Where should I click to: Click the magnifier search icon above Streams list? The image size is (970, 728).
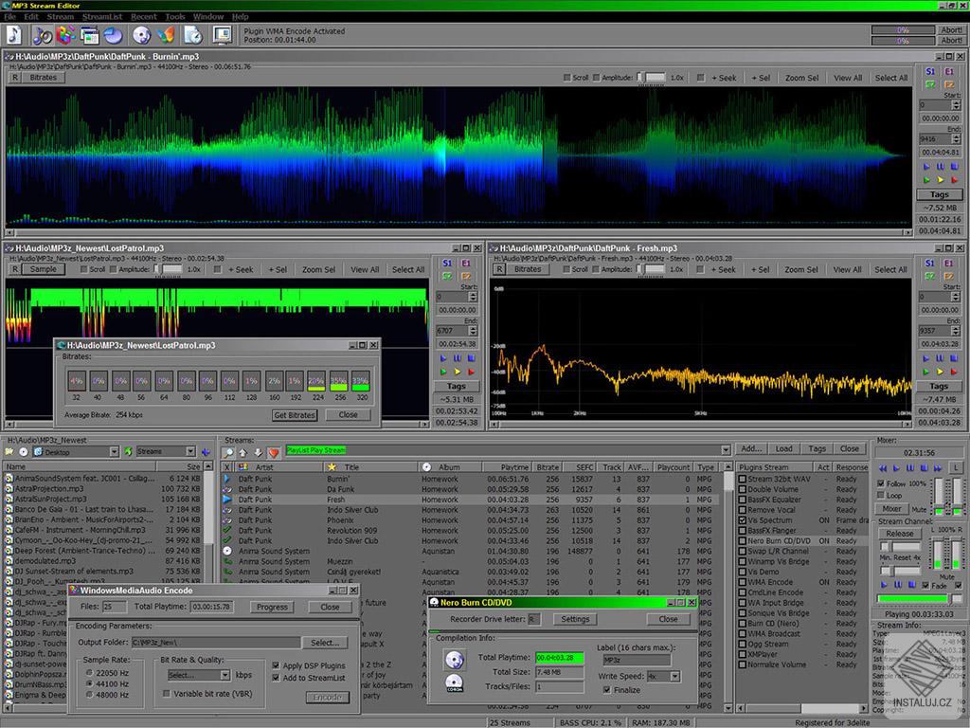[228, 452]
